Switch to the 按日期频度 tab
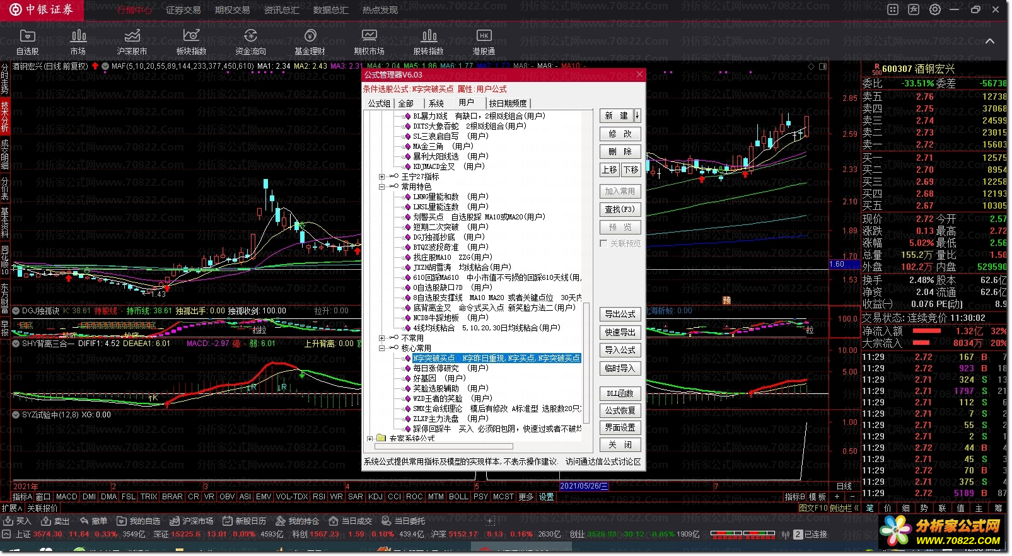 point(508,103)
